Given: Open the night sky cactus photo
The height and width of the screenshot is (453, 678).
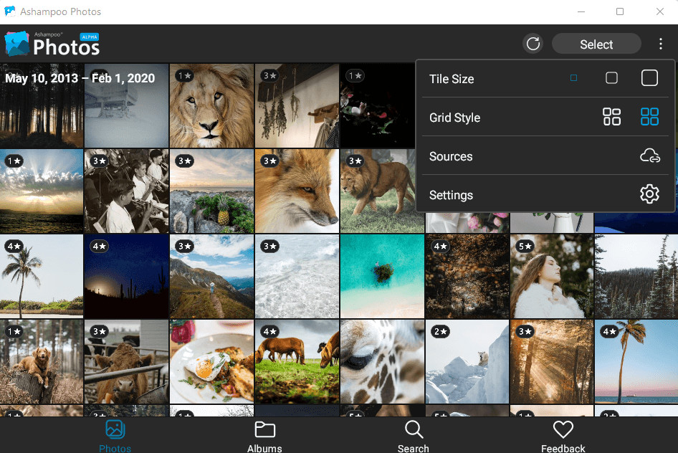Looking at the screenshot, I should point(126,276).
